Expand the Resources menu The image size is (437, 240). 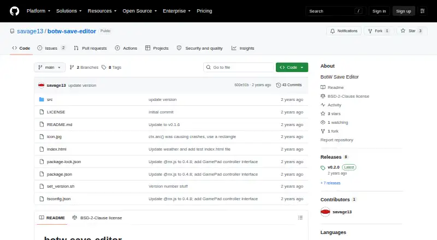click(x=102, y=11)
